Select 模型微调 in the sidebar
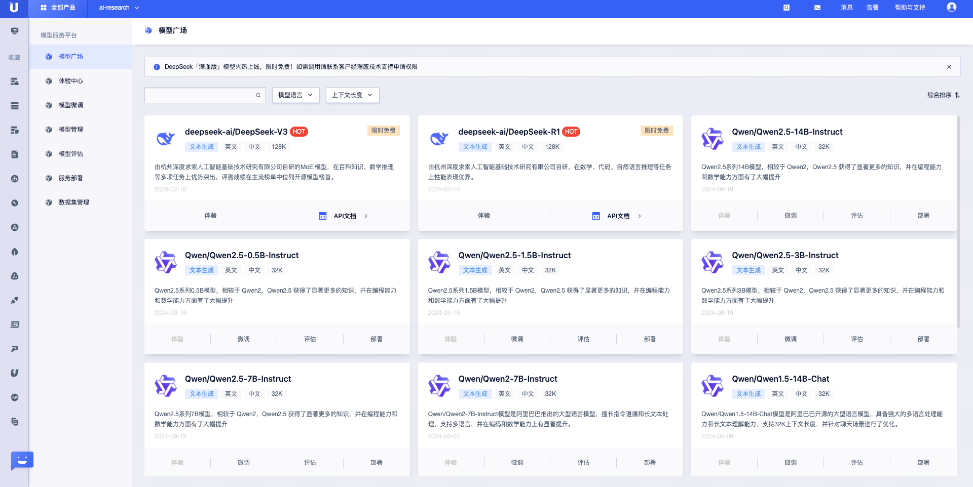Viewport: 973px width, 487px height. tap(71, 105)
